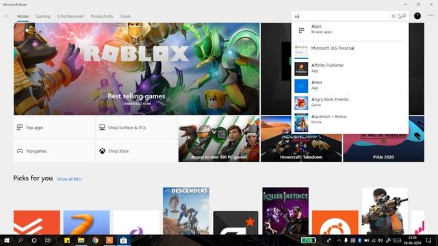438x246 pixels.
Task: Select the Aquaman + Bonus suggestion text
Action: pos(328,116)
